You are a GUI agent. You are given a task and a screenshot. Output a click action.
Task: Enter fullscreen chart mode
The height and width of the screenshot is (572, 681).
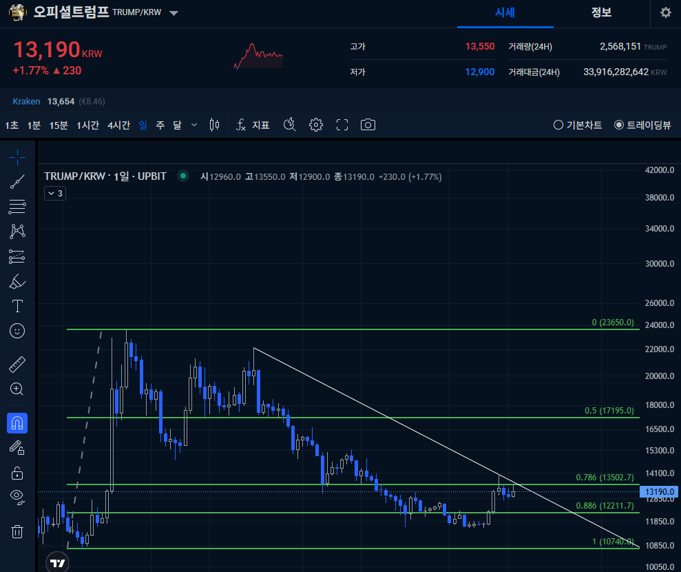tap(342, 125)
